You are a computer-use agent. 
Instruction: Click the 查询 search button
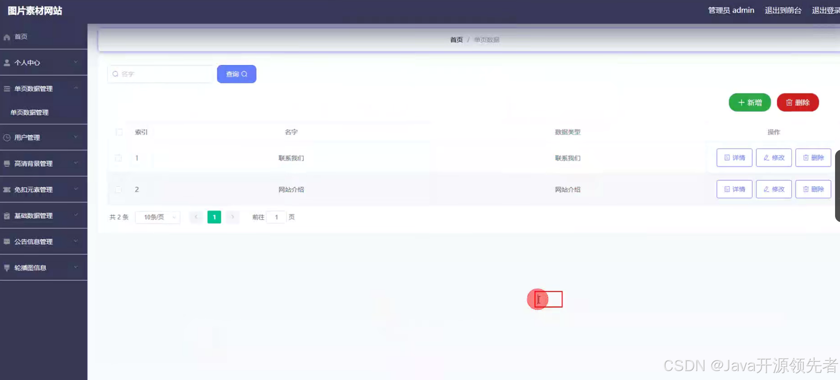click(x=236, y=74)
